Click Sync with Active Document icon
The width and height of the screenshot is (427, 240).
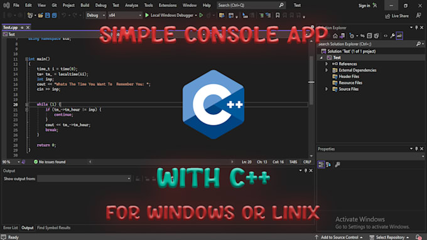click(362, 36)
